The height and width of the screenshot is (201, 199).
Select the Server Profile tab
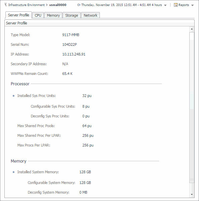tap(18, 15)
